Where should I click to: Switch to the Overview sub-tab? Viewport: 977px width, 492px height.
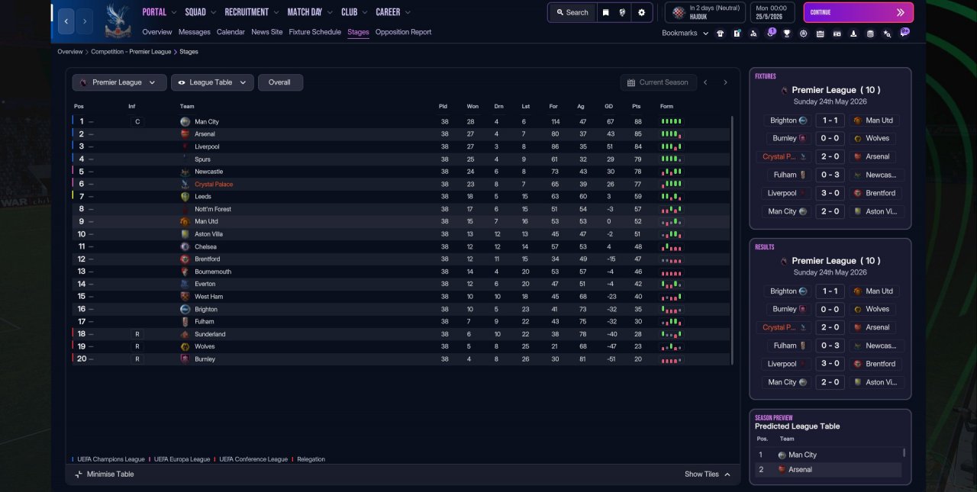click(157, 32)
